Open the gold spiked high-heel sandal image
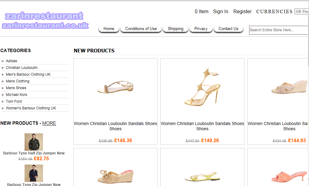The width and height of the screenshot is (309, 186). tap(202, 87)
